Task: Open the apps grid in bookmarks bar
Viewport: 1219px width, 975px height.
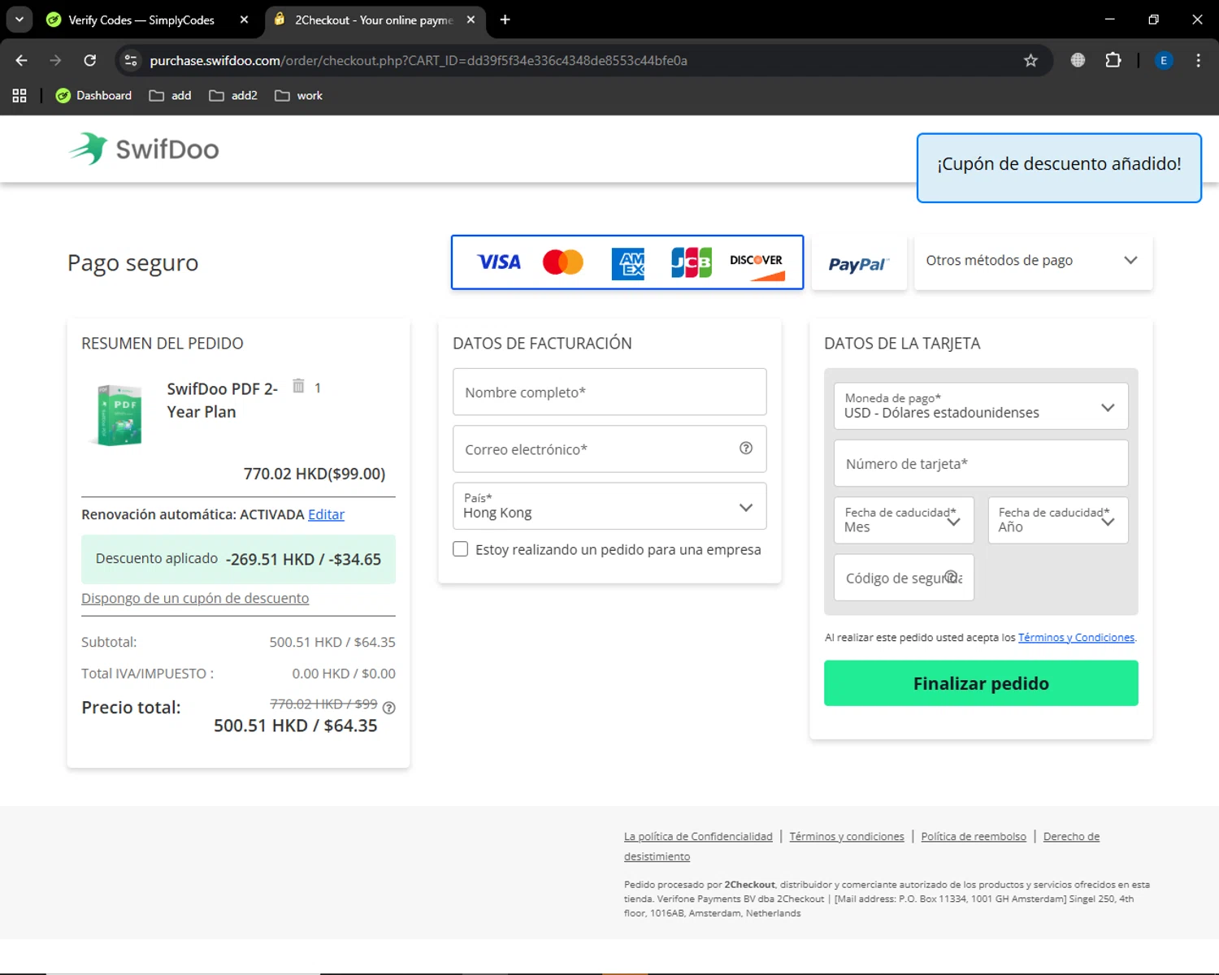Action: 20,96
